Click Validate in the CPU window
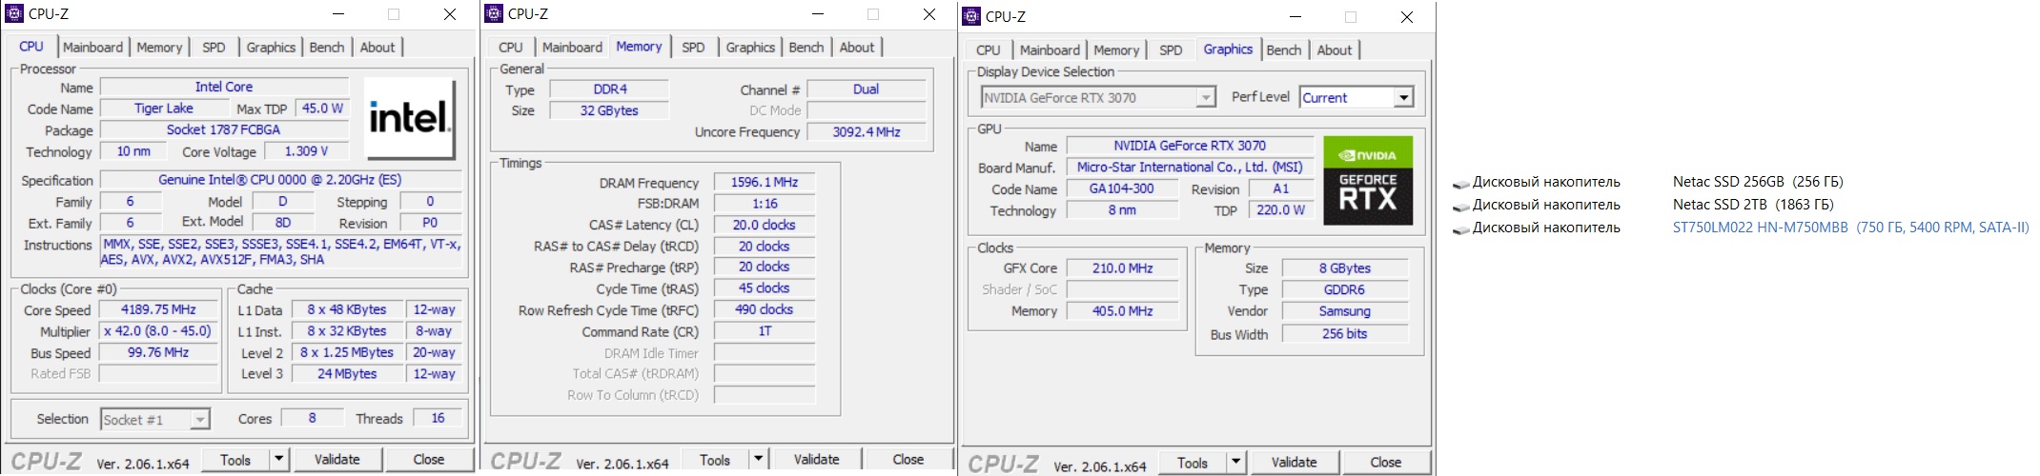This screenshot has height=476, width=2040. 337,460
